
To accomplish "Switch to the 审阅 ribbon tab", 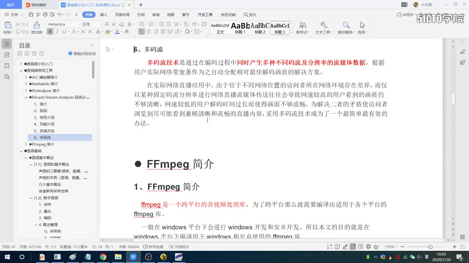I will click(x=156, y=15).
